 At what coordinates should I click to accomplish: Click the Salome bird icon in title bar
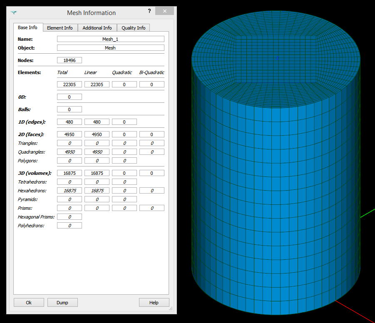(14, 12)
